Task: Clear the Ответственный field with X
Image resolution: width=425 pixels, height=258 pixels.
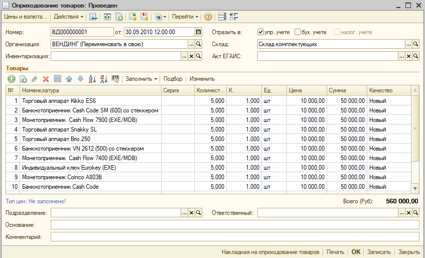Action: 409,213
